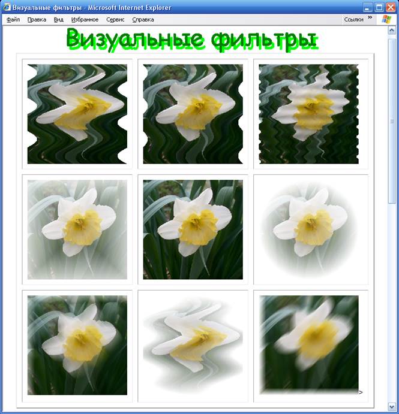Select the fine-ripple wave daffodil image

tap(309, 114)
